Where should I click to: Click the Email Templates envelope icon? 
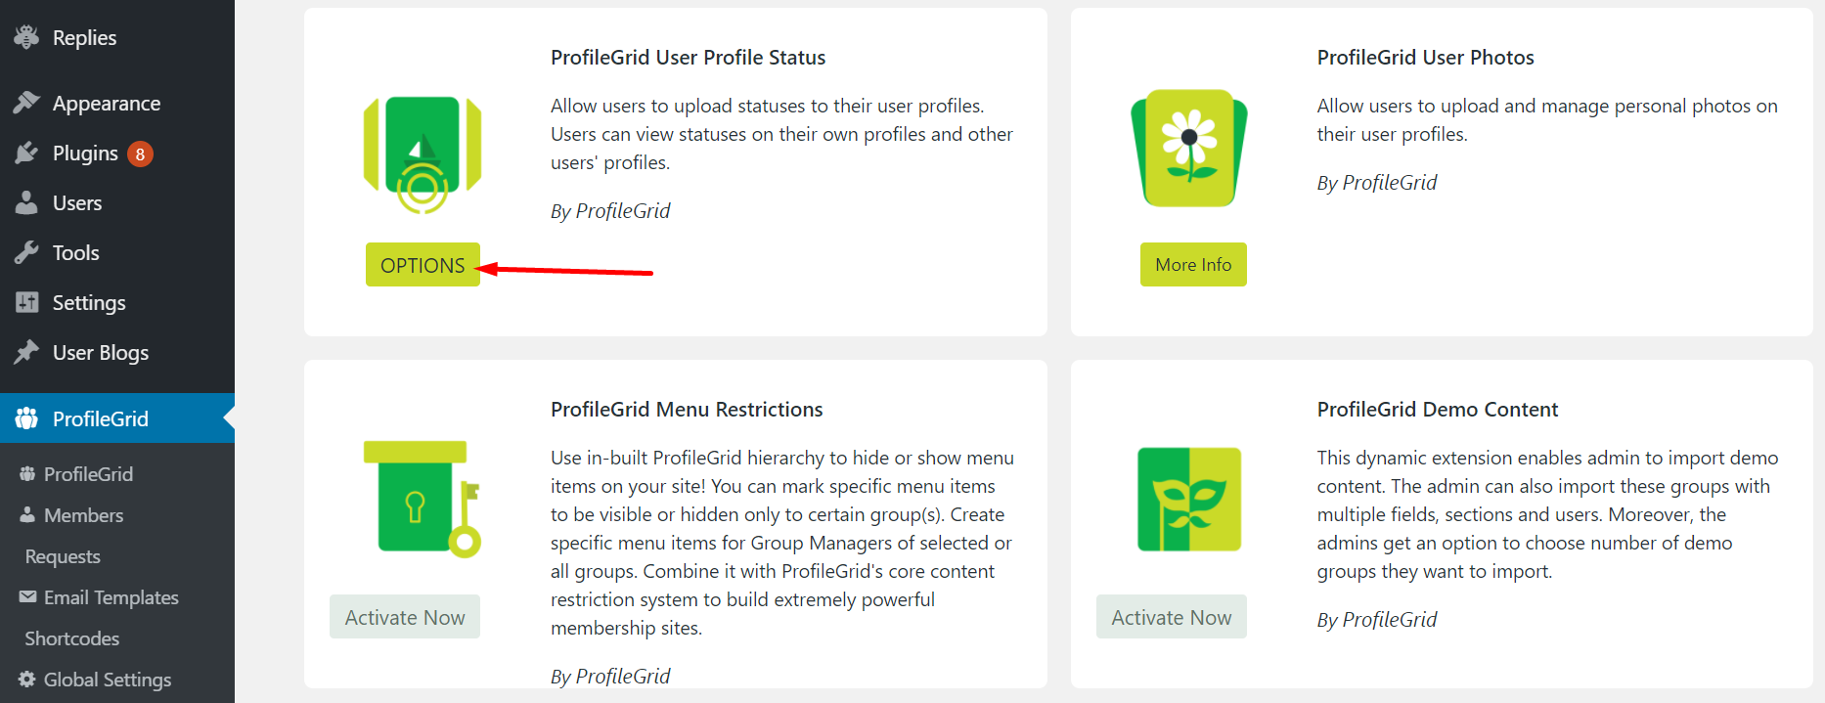click(x=28, y=596)
